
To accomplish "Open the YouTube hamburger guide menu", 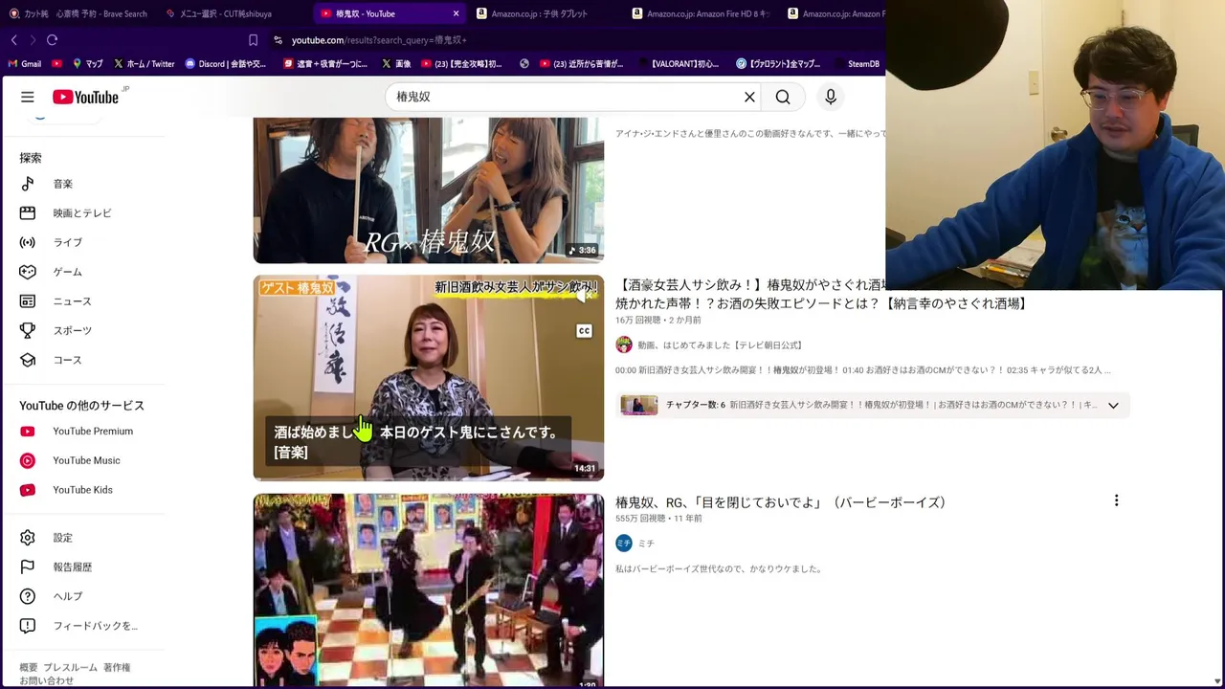I will pos(28,97).
